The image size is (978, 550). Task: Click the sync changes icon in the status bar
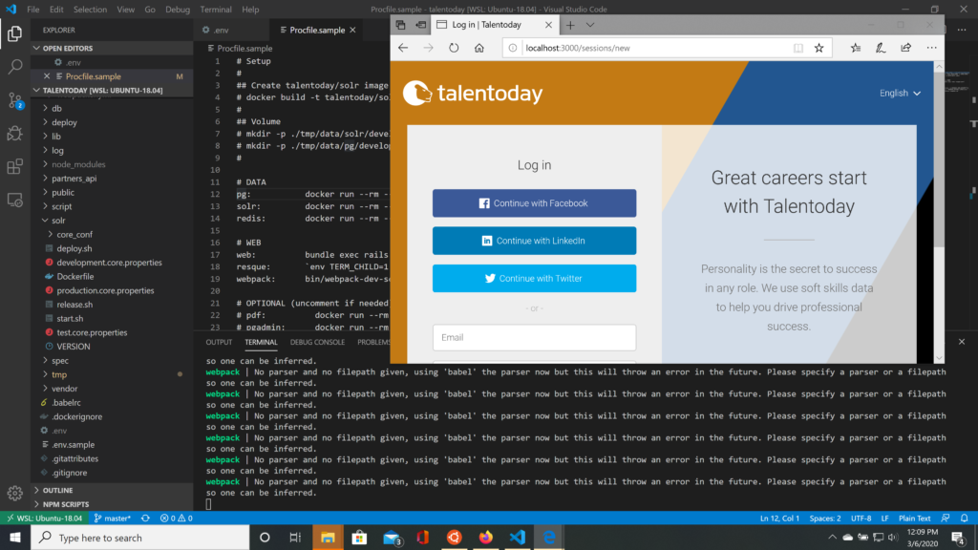(145, 518)
